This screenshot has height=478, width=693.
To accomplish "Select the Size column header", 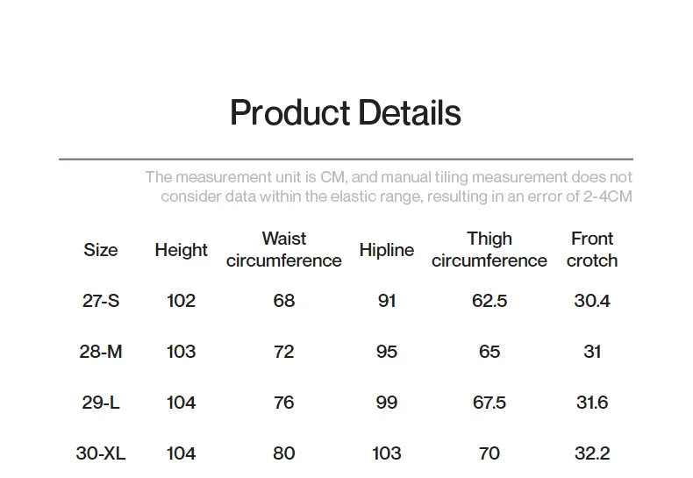I will coord(101,250).
